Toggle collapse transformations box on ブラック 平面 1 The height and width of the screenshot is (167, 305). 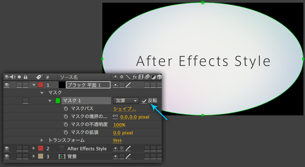click(x=122, y=85)
